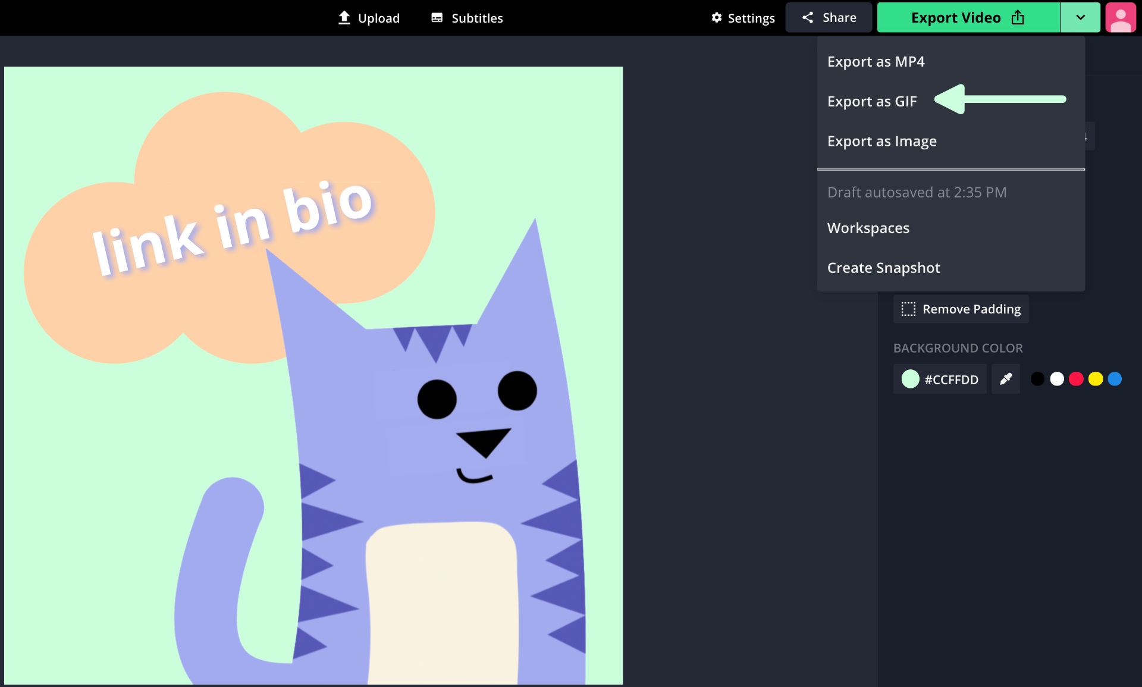Apply the yellow background swatch
This screenshot has width=1142, height=687.
[1096, 379]
